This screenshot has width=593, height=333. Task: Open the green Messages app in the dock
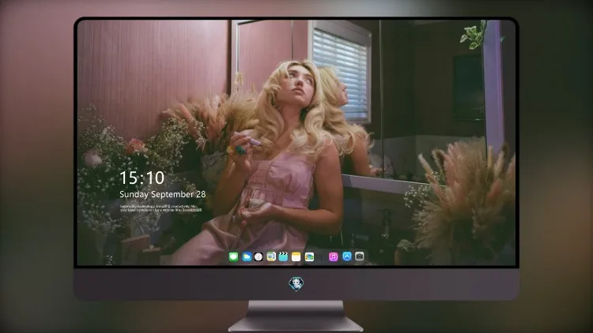233,256
